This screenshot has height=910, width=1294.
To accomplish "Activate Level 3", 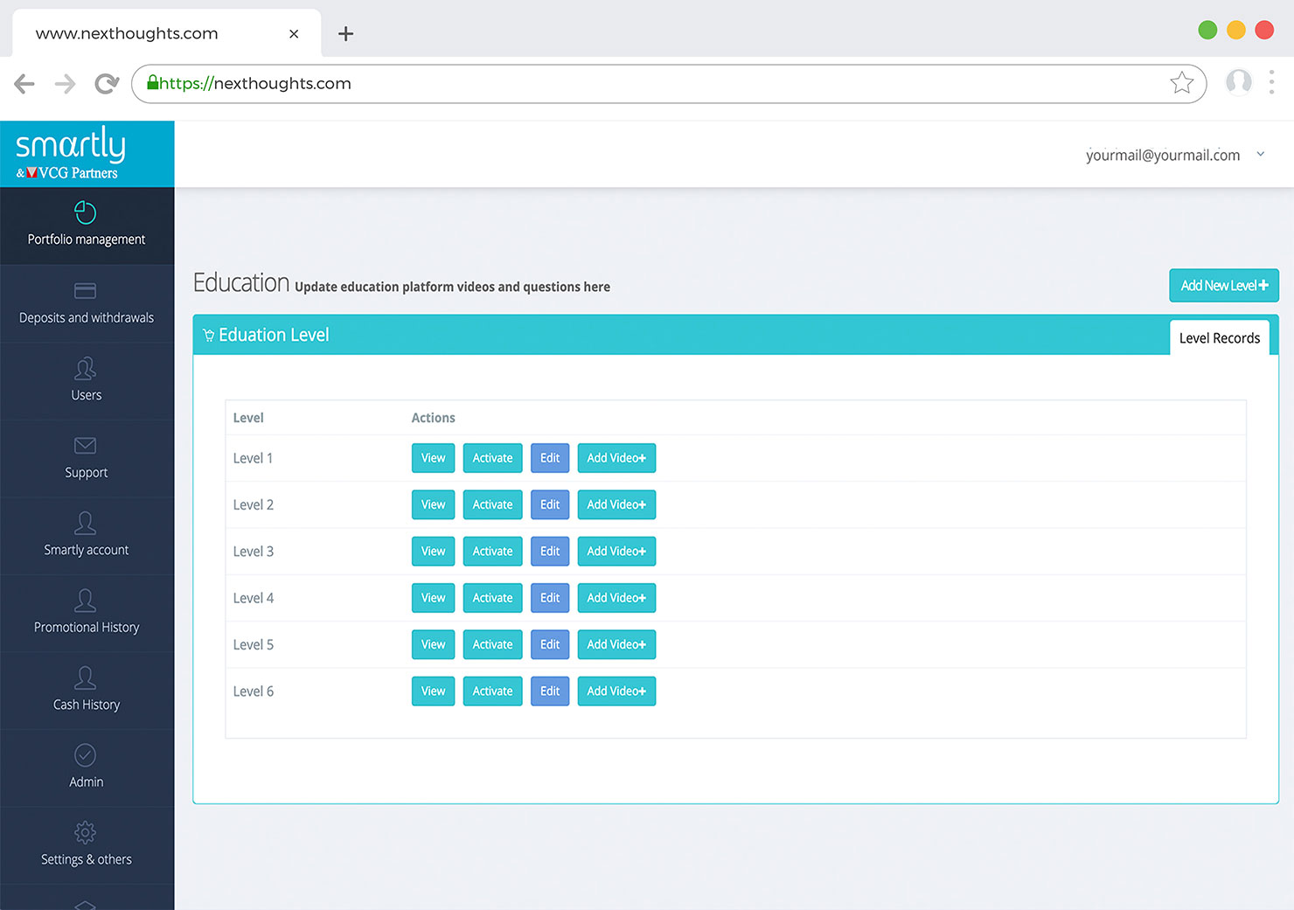I will 492,552.
